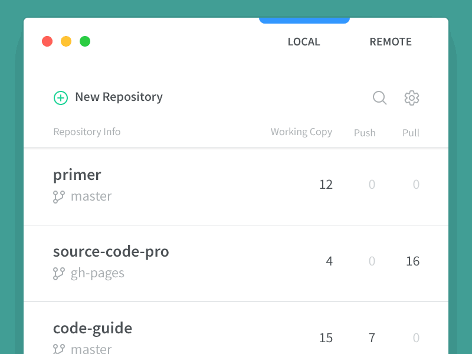Select the code-guide repository name
Viewport: 472px width, 354px height.
[93, 329]
